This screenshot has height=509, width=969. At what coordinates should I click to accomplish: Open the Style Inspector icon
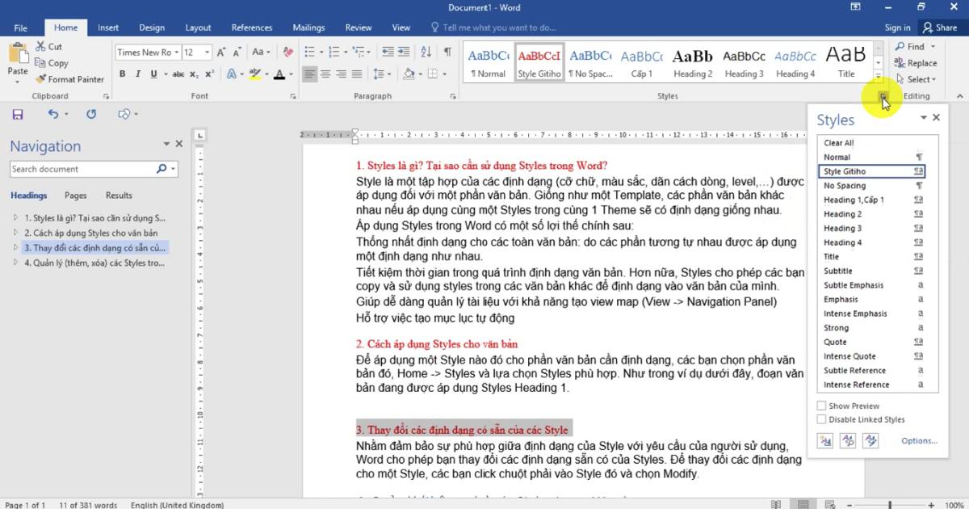point(847,440)
